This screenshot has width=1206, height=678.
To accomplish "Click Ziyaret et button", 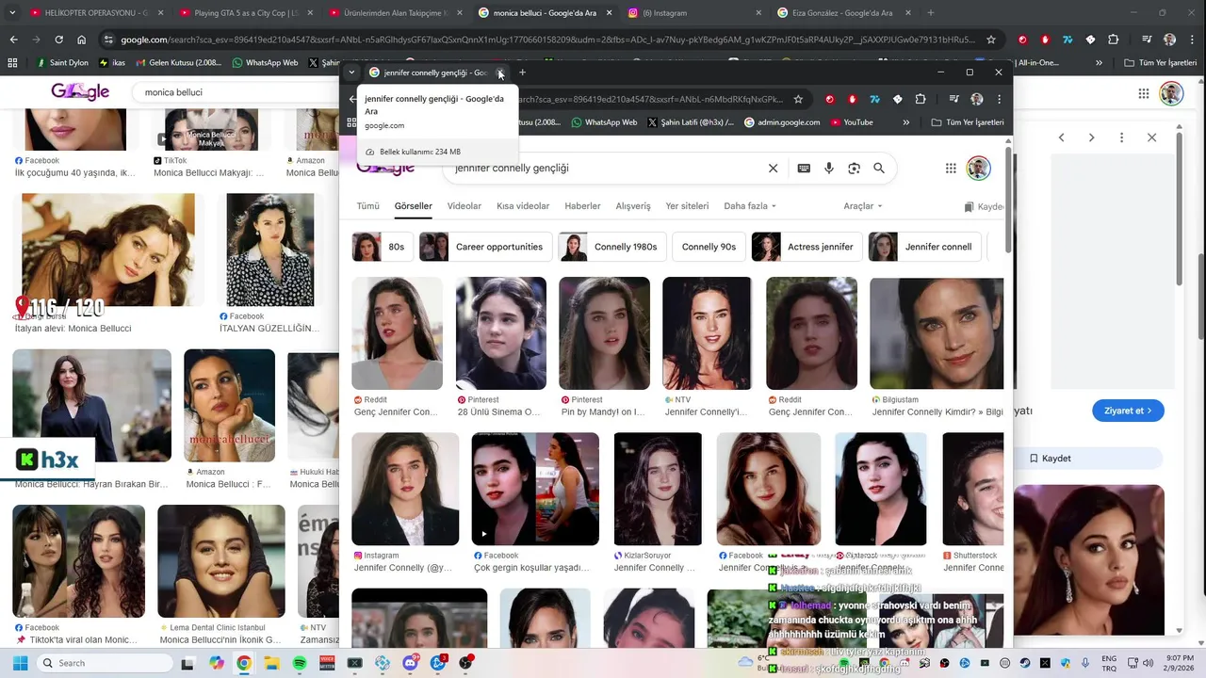I will [x=1128, y=411].
